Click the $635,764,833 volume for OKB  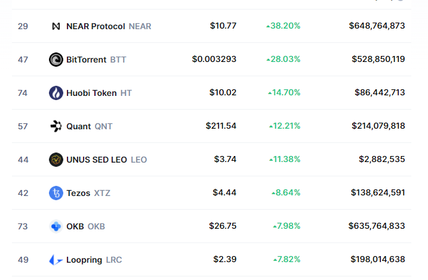[377, 226]
